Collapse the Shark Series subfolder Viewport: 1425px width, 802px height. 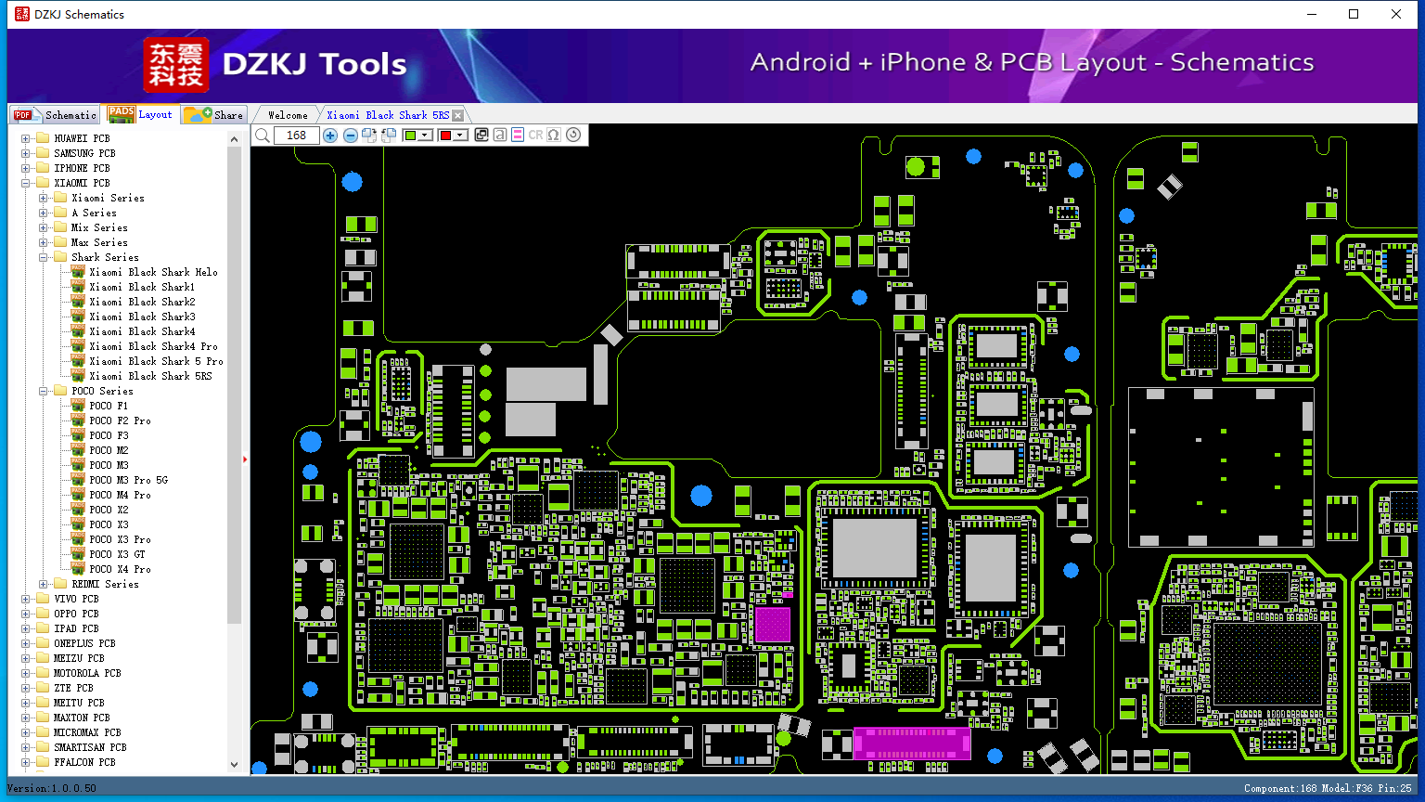tap(43, 258)
